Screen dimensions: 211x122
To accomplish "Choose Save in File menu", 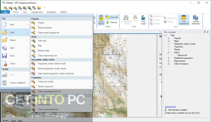I will 15,56.
